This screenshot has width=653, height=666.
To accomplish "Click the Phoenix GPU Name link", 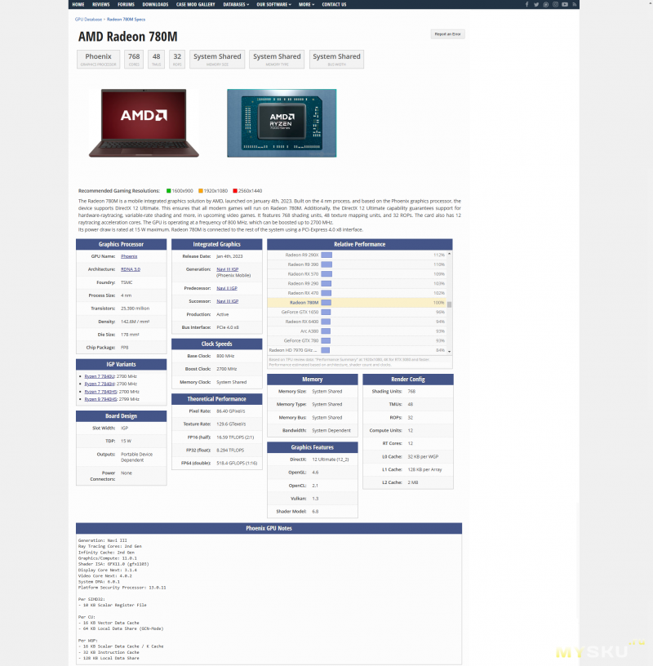I will click(x=129, y=256).
